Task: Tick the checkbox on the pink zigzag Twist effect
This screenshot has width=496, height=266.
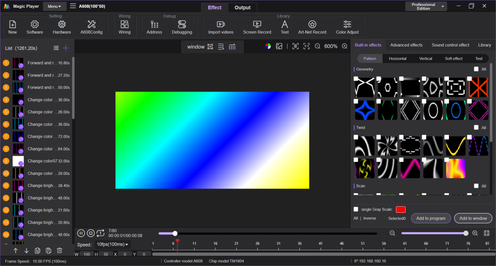Action: click(x=402, y=160)
